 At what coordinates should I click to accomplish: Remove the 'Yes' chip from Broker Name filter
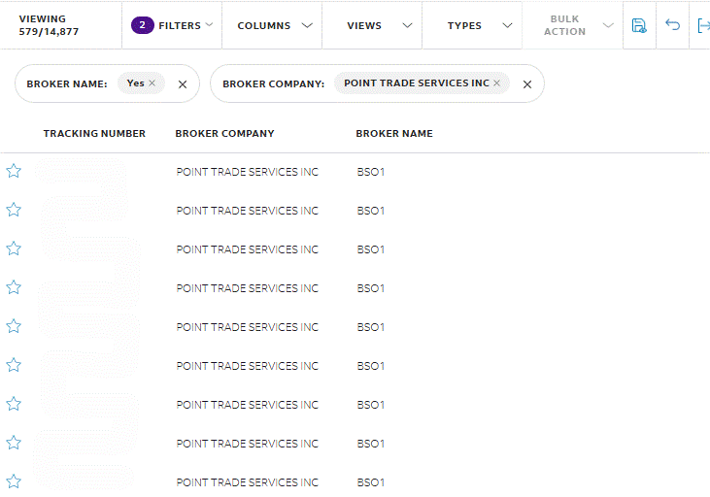point(152,83)
